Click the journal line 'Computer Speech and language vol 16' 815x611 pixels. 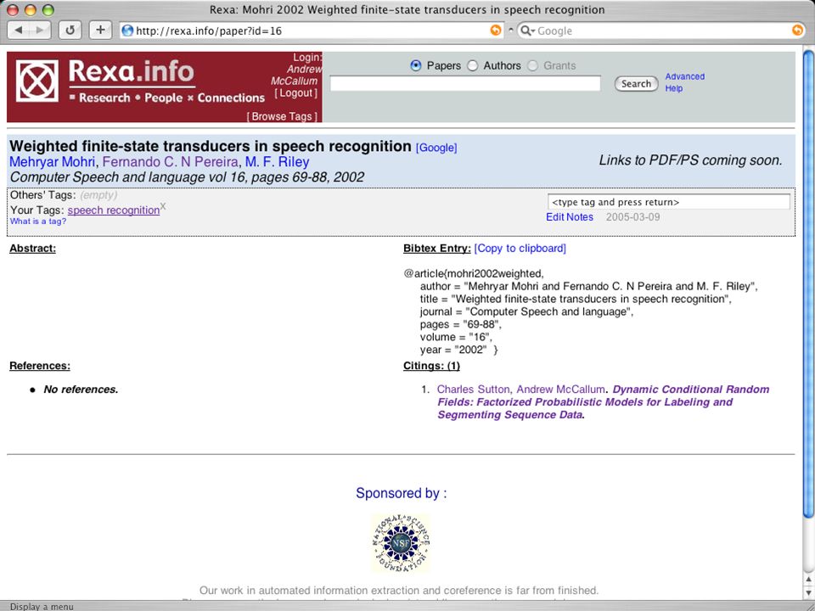(187, 177)
